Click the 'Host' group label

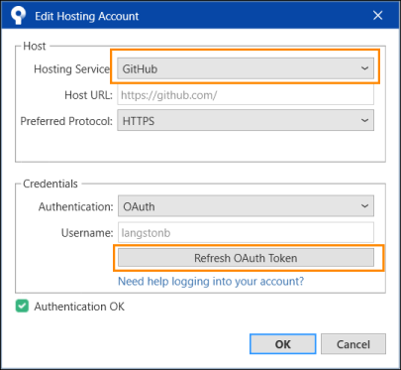pos(35,46)
